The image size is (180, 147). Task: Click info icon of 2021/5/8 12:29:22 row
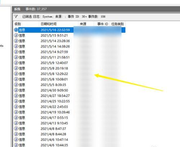click(16, 73)
